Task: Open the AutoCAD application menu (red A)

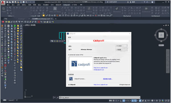Action: pyautogui.click(x=3, y=3)
